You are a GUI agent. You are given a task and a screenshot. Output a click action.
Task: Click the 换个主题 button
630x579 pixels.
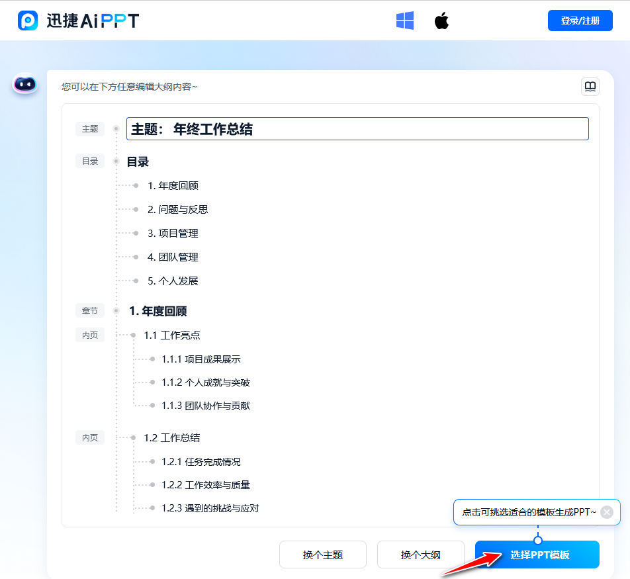pos(322,555)
